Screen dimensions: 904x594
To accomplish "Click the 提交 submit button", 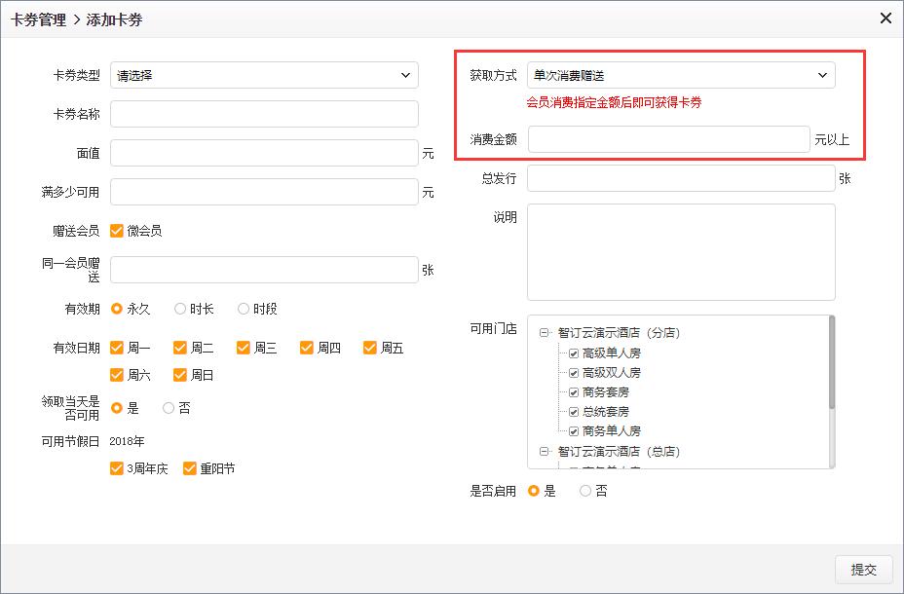I will tap(864, 570).
